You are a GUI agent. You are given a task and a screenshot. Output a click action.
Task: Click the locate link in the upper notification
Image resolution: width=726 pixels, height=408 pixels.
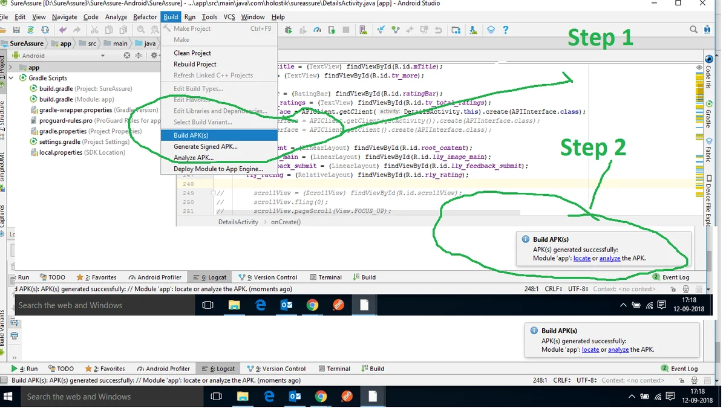582,258
